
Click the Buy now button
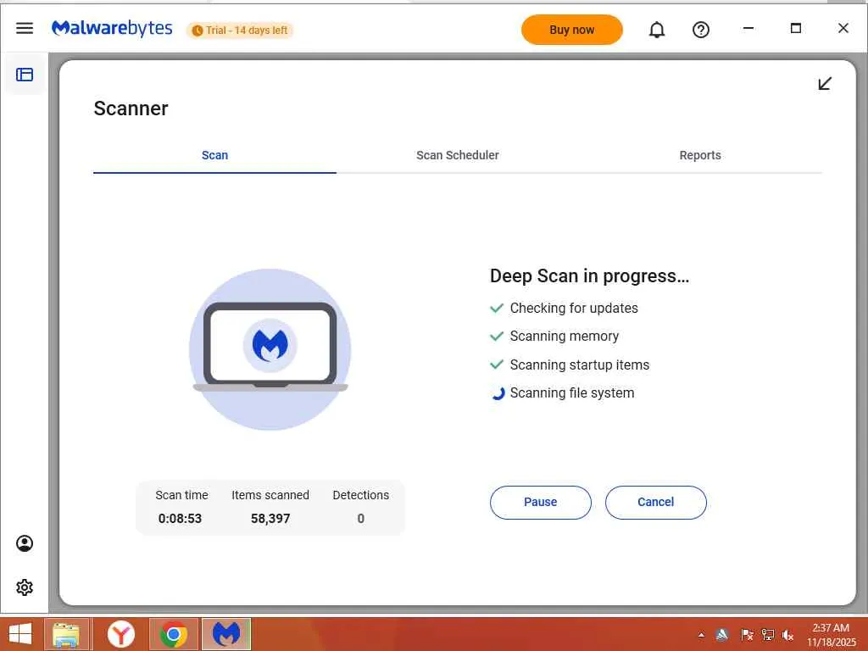pos(572,30)
